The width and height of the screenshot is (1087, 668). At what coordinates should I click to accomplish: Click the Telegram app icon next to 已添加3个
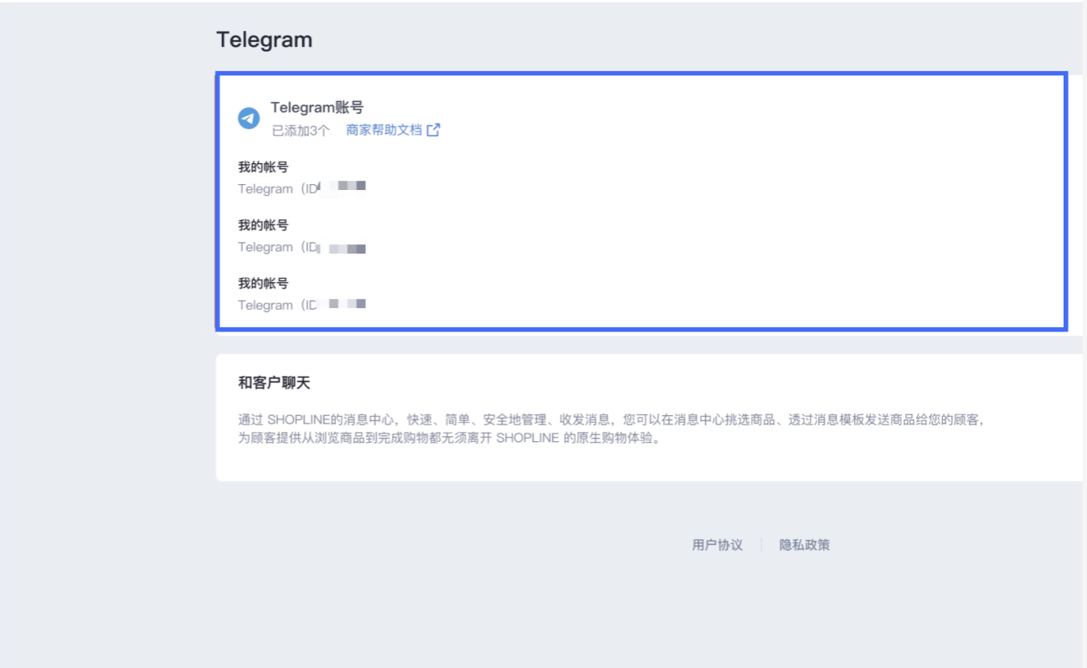[247, 119]
